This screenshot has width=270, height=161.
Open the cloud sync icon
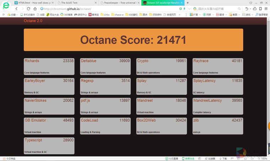[x=255, y=9]
